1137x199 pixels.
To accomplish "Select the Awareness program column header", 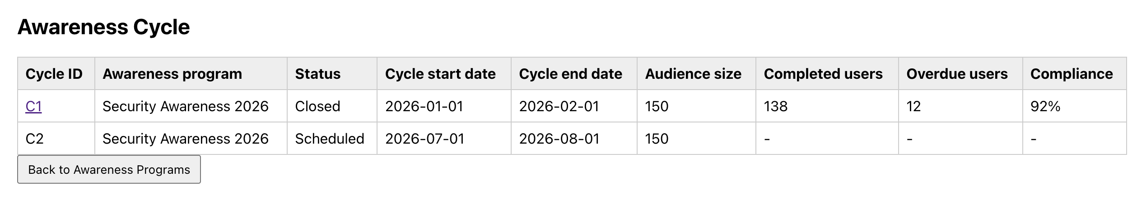I will pyautogui.click(x=172, y=74).
